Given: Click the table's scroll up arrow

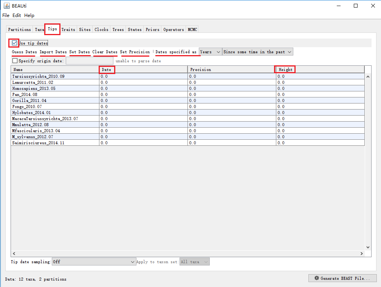Looking at the screenshot, I should [368, 77].
